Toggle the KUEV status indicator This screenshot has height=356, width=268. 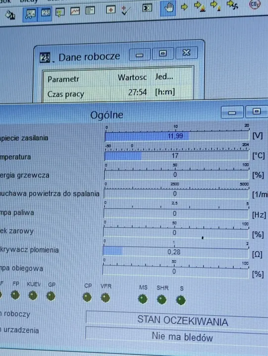[33, 296]
